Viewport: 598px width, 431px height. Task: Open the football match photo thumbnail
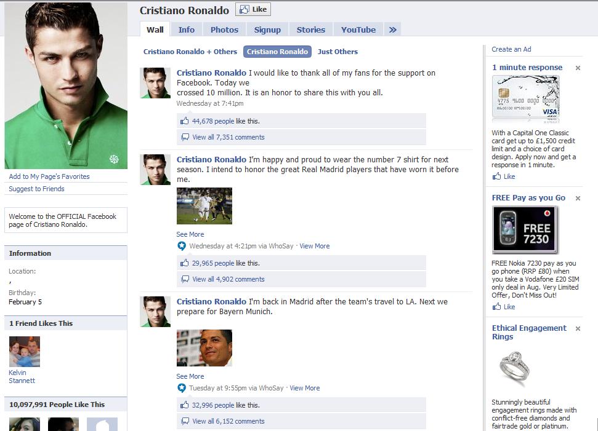(204, 206)
